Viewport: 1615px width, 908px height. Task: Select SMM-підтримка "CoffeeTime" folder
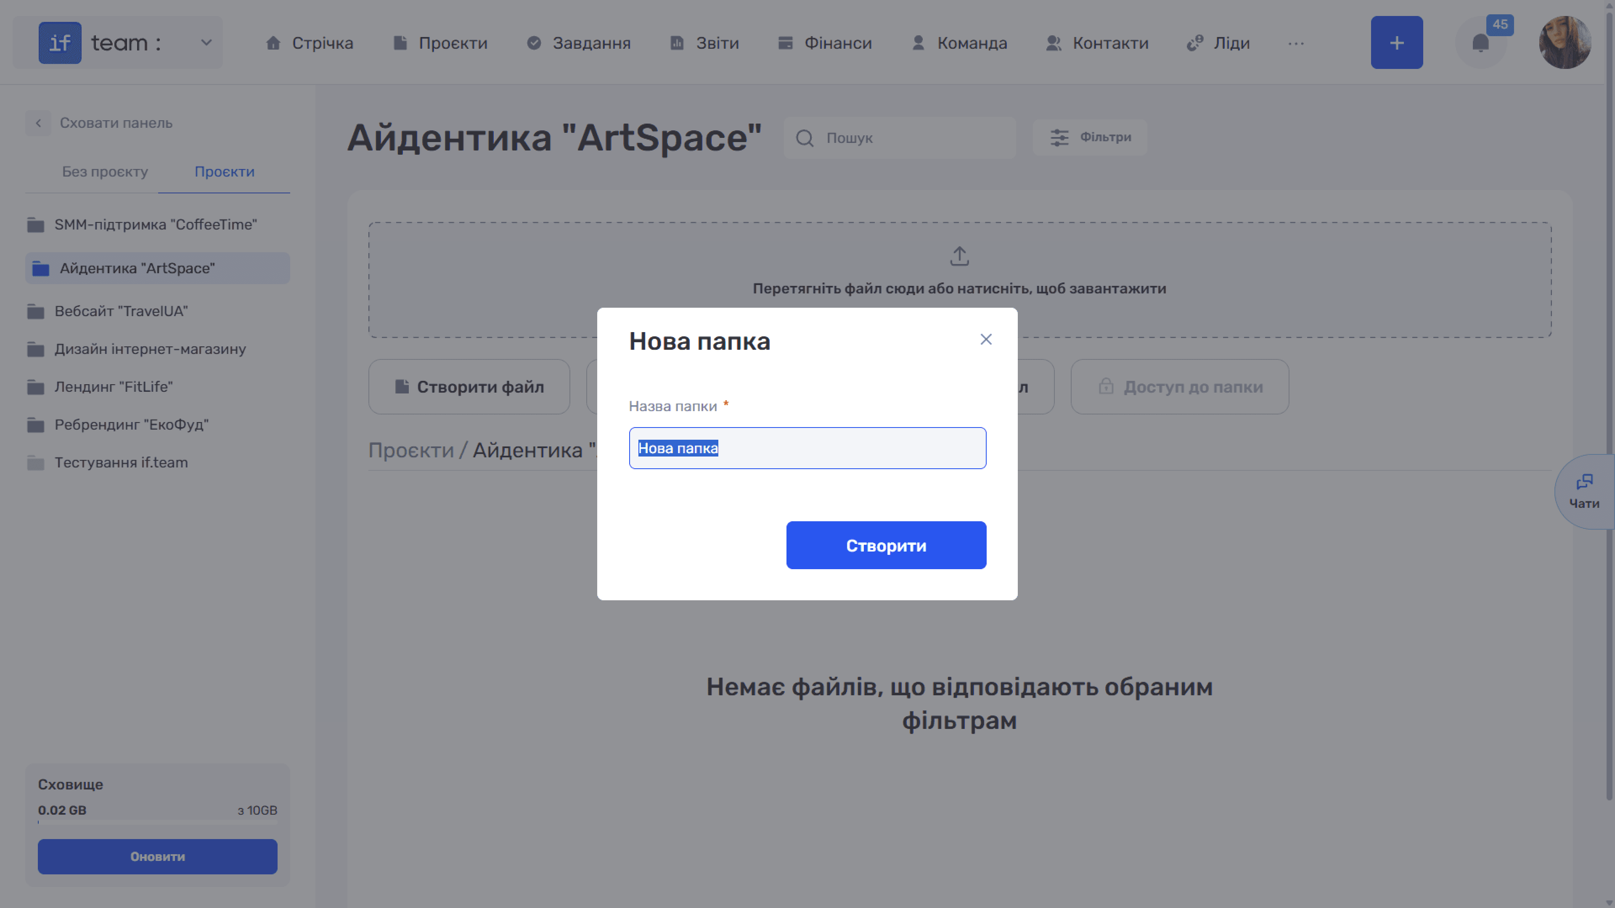[157, 224]
